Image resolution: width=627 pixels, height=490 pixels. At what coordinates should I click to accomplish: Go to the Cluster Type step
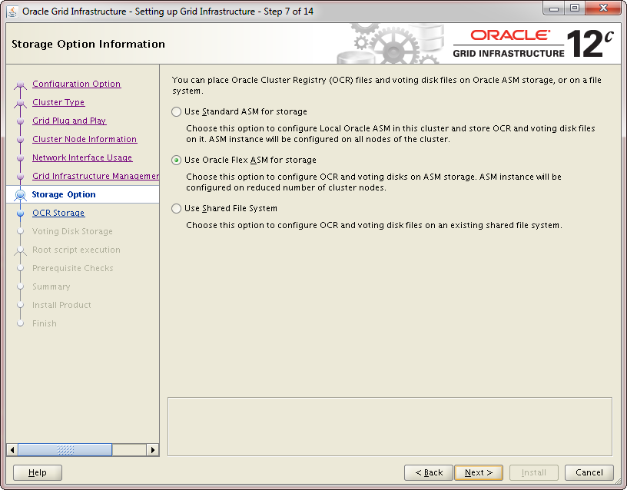58,103
